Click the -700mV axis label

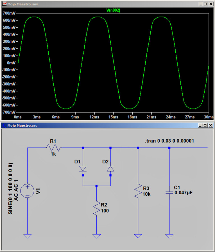coord(9,112)
